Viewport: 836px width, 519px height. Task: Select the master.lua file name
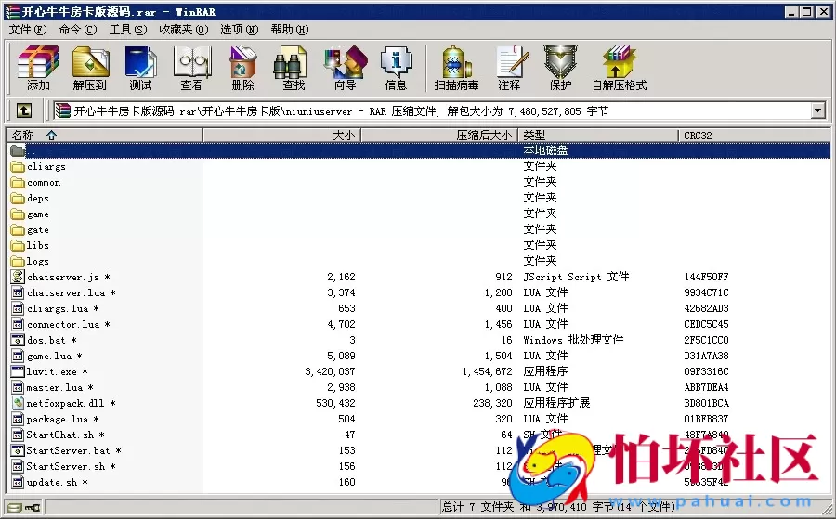60,387
